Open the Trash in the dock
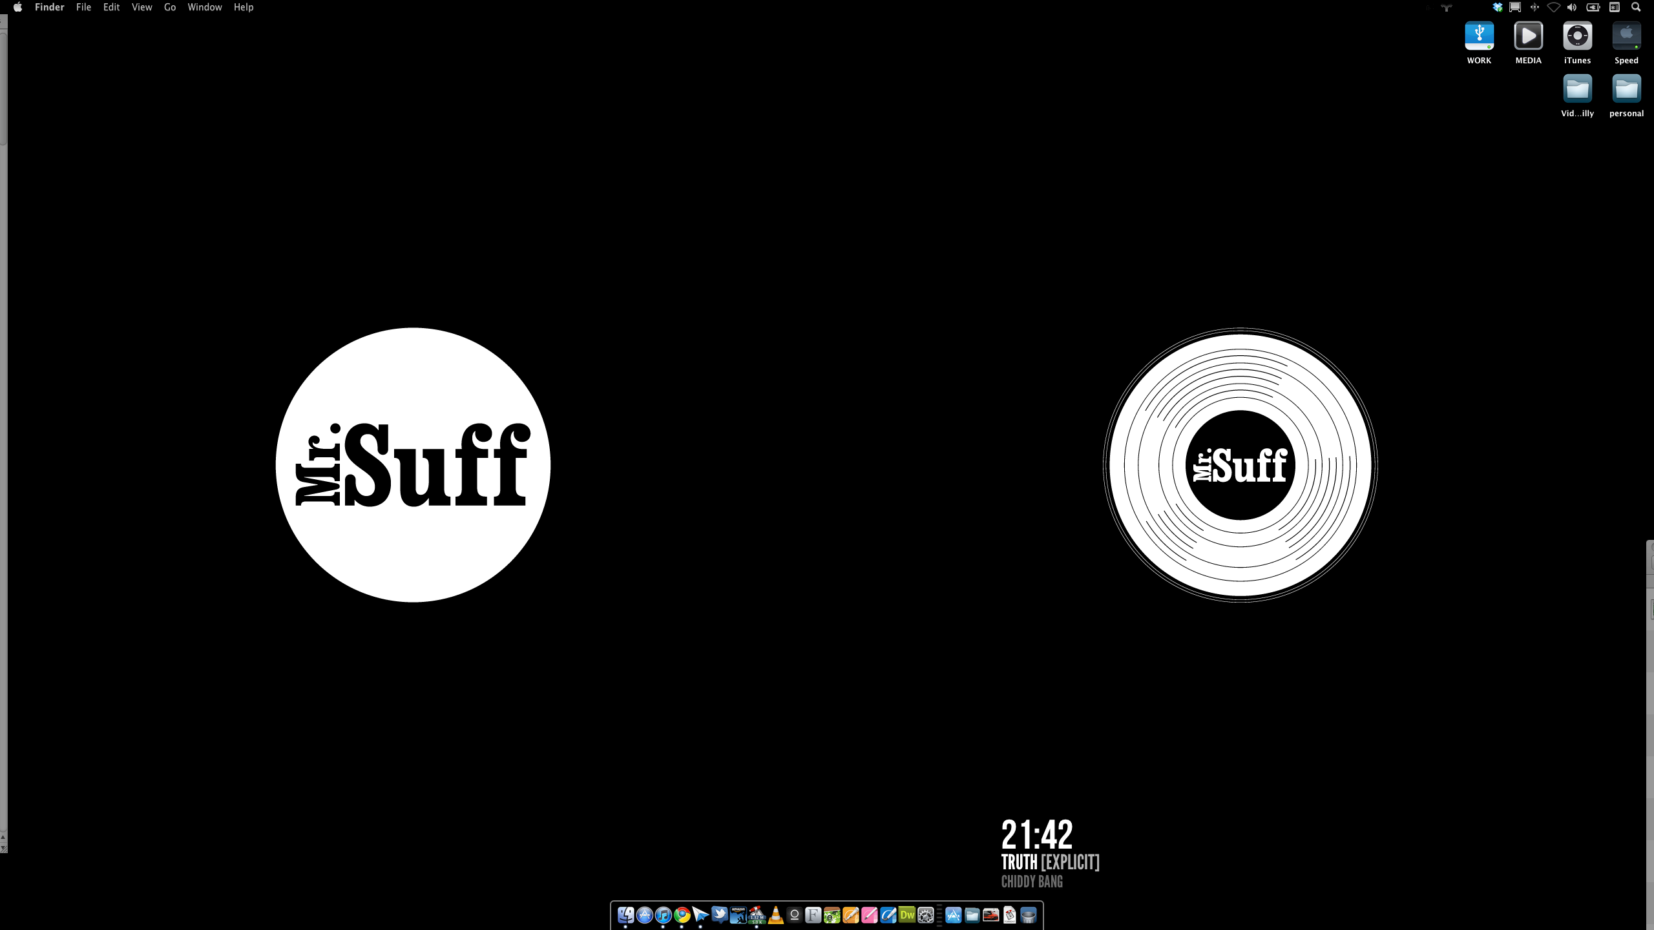 pyautogui.click(x=1028, y=914)
